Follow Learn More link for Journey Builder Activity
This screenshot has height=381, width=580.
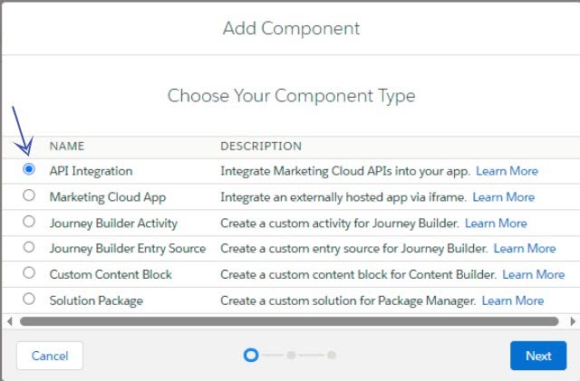point(496,224)
